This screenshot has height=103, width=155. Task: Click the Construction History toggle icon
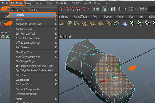tap(105, 9)
